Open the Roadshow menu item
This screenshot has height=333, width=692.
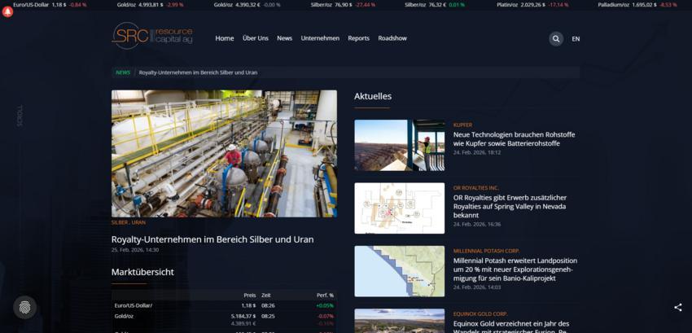392,38
